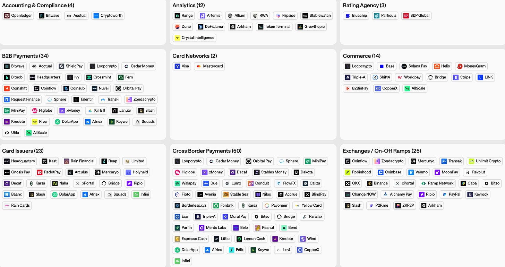
Task: Click the Bitwave chip under Accounting & Compliance
Action: tap(49, 15)
